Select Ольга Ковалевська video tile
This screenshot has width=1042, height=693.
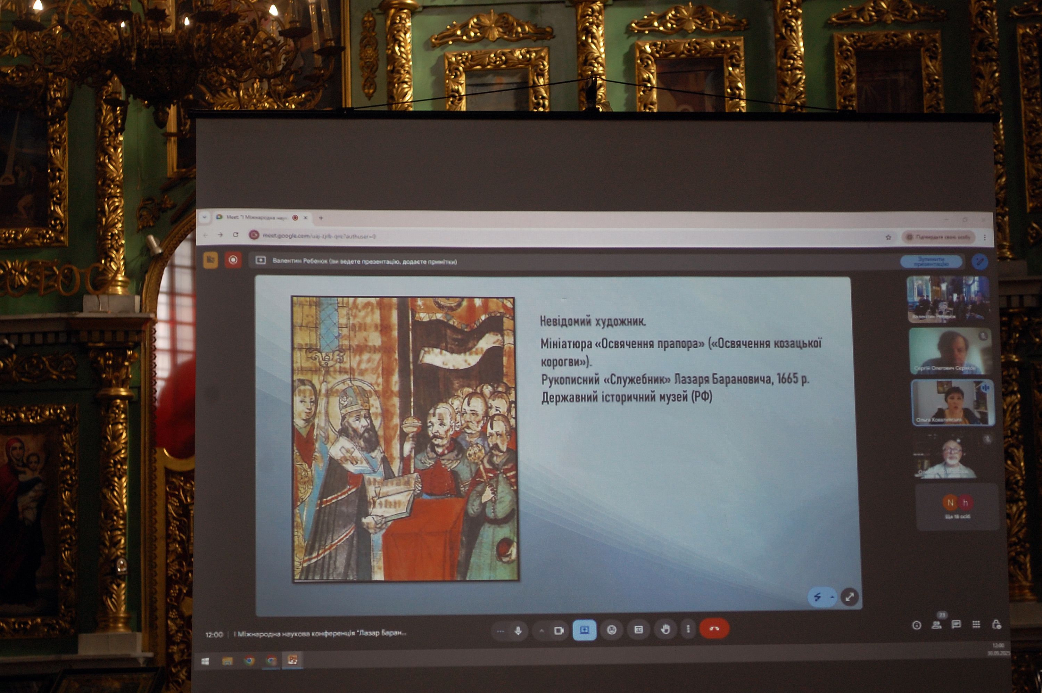953,403
